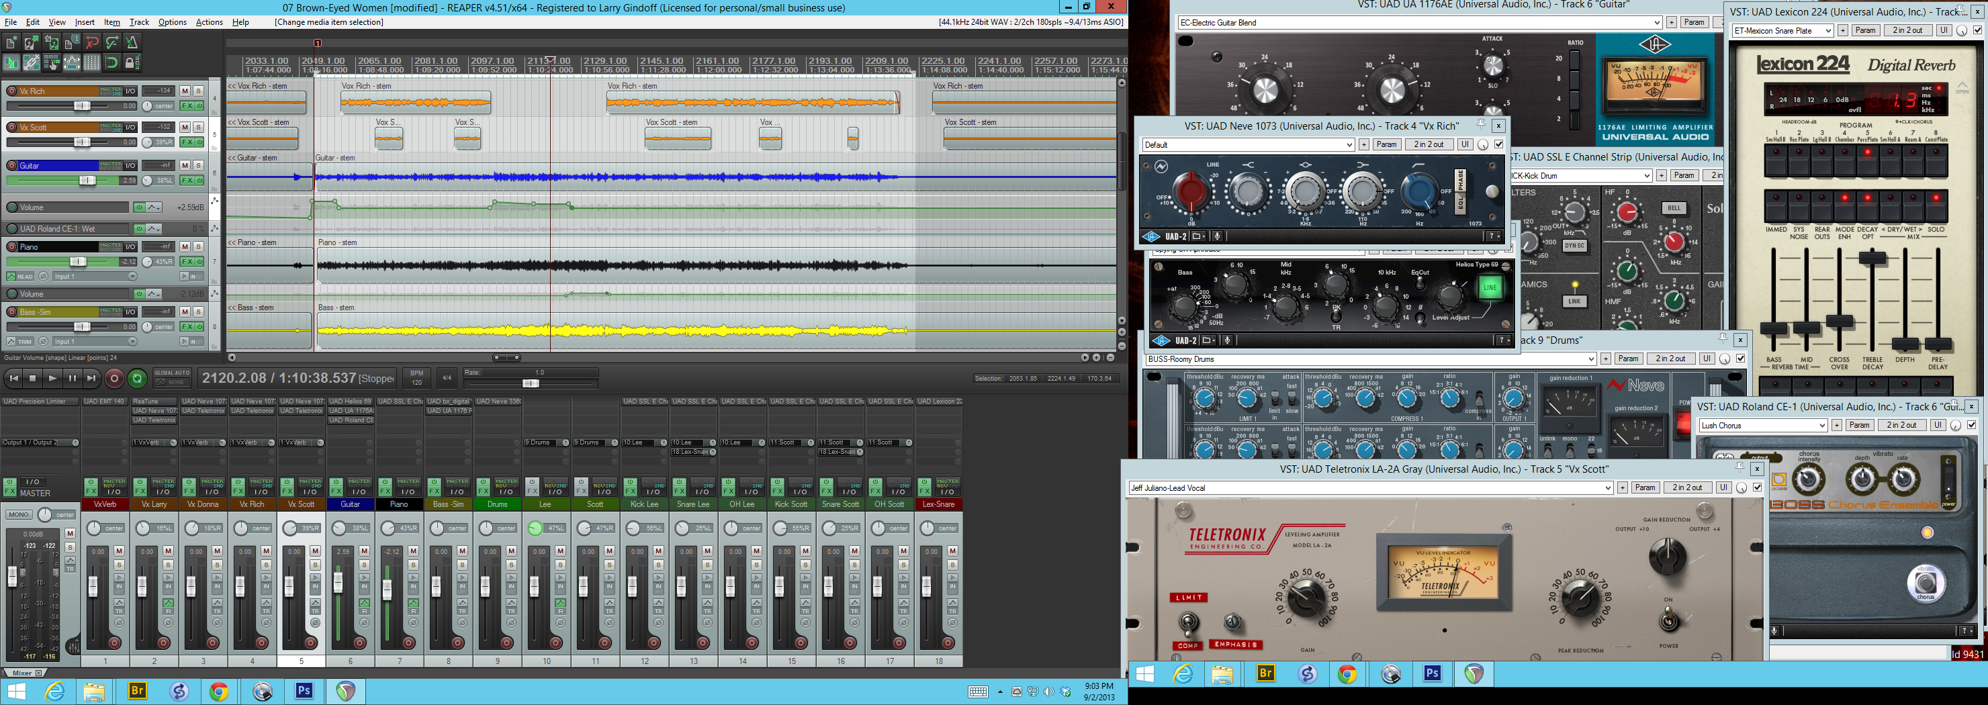Open the Neve 1073 'Default' preset dropdown
The height and width of the screenshot is (705, 1988).
tap(1248, 144)
